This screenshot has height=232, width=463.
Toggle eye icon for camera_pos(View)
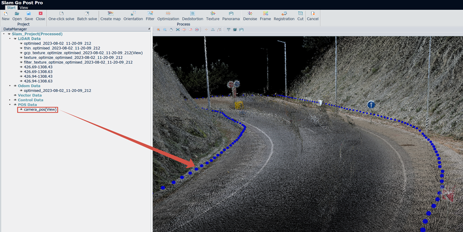coord(21,109)
